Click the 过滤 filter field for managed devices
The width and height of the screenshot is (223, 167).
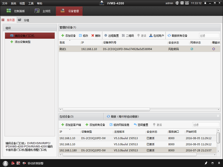209,36
